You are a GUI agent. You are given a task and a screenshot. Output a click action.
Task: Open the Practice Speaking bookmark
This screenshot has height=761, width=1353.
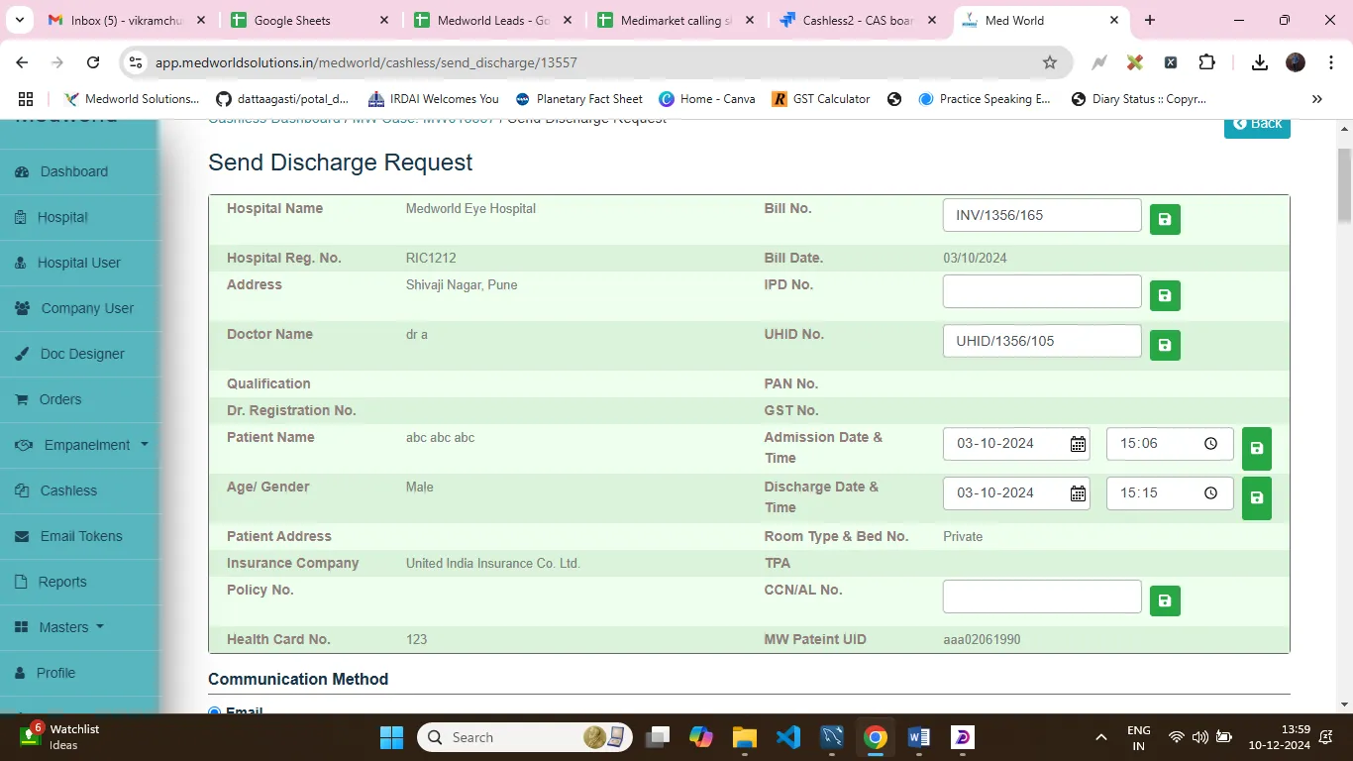(x=985, y=99)
